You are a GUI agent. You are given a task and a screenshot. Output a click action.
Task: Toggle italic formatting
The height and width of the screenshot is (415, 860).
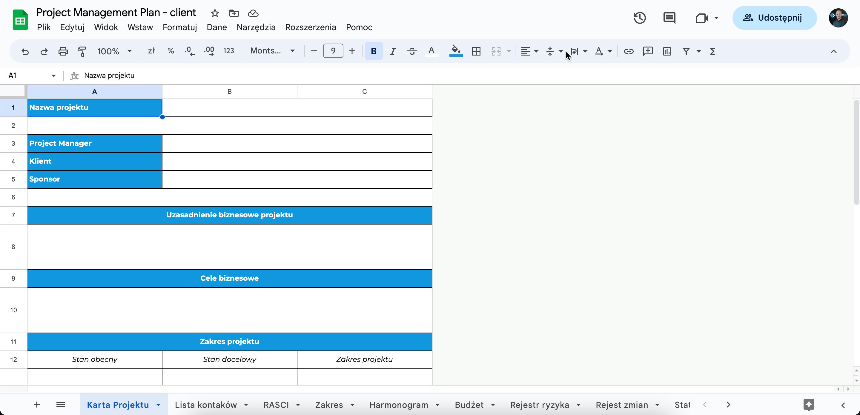[393, 51]
